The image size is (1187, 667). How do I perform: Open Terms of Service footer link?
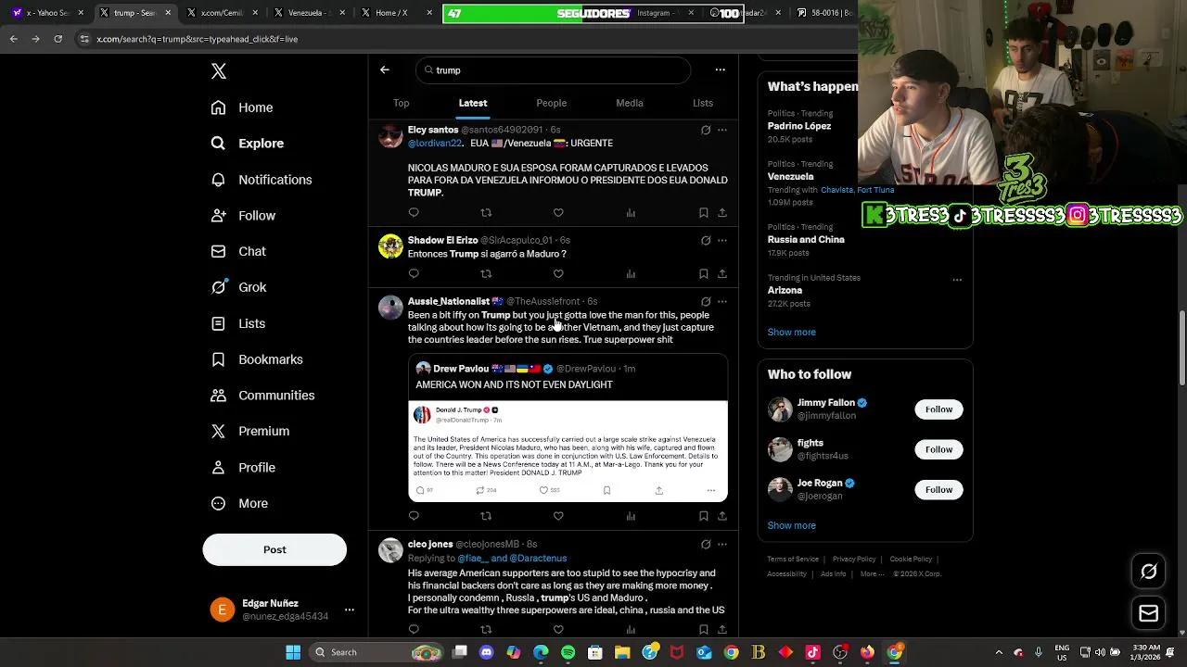tap(793, 560)
